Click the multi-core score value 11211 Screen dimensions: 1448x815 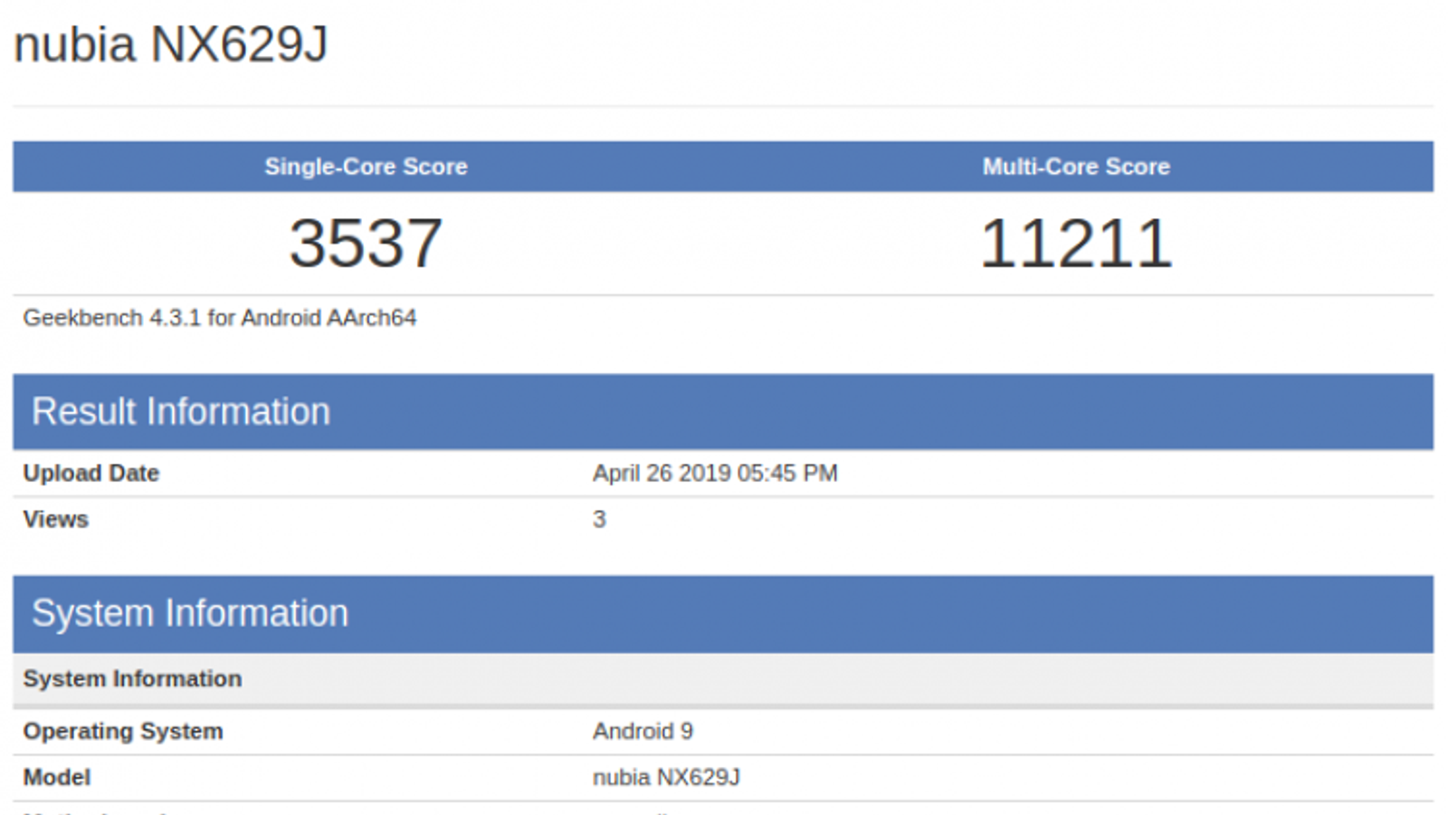(x=1076, y=244)
